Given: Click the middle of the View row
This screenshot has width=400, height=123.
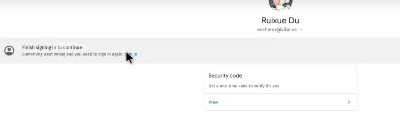Looking at the screenshot, I should pos(280,102).
